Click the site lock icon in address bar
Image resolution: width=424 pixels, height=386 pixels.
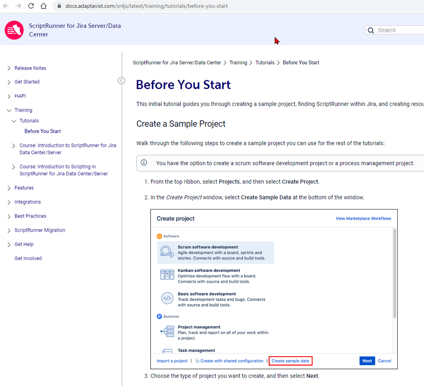tap(59, 6)
